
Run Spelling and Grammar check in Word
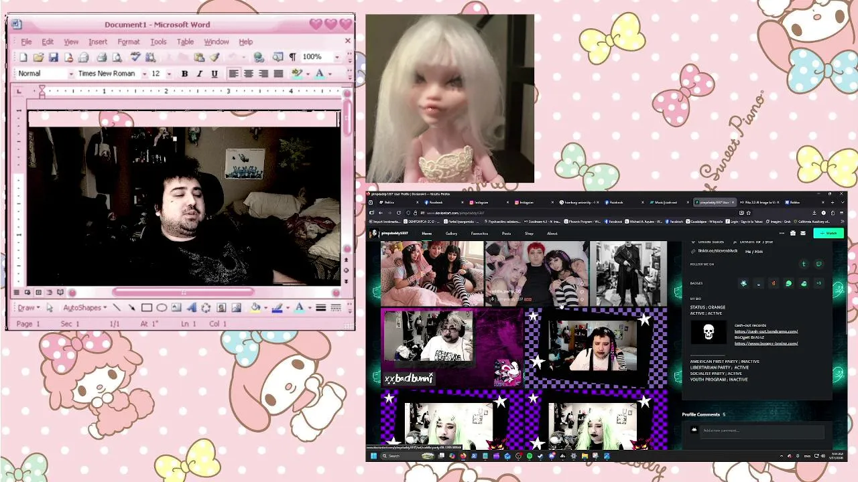click(x=135, y=58)
